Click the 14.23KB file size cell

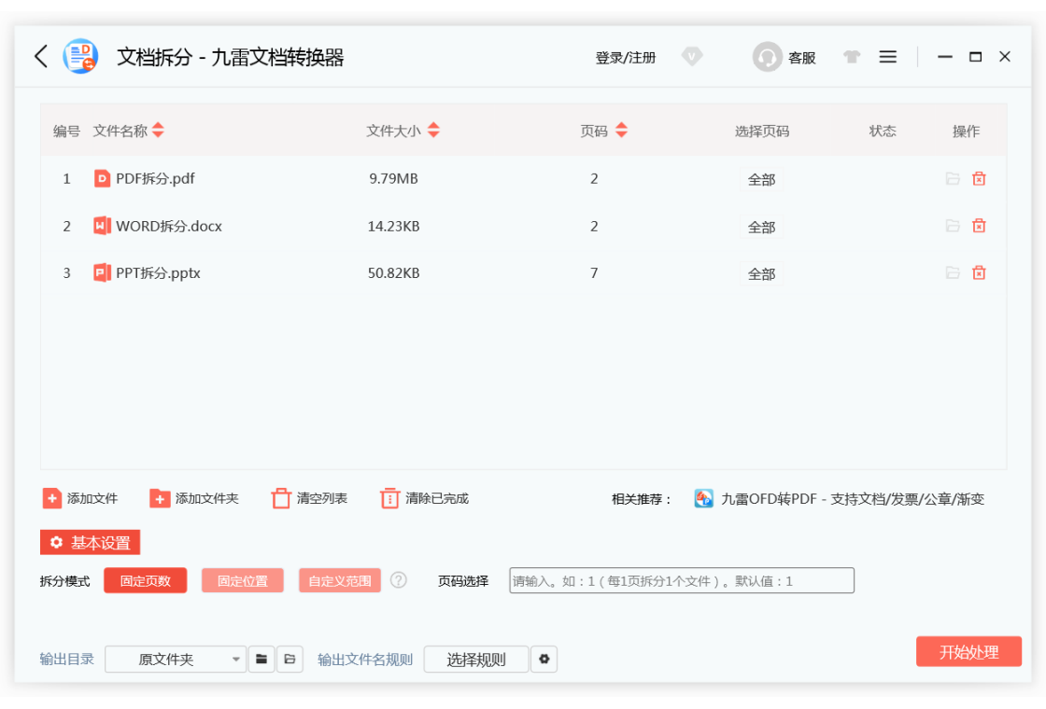(x=393, y=226)
